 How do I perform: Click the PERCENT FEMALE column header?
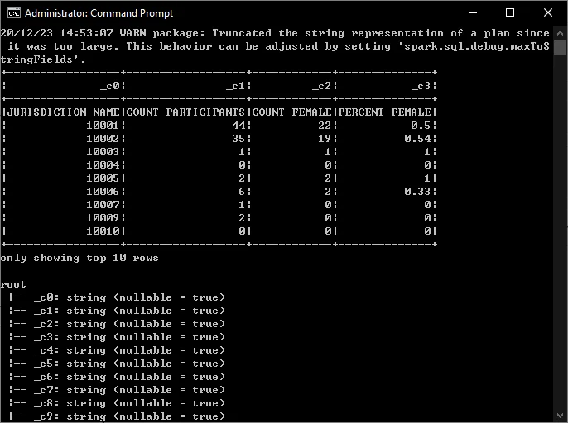click(385, 112)
